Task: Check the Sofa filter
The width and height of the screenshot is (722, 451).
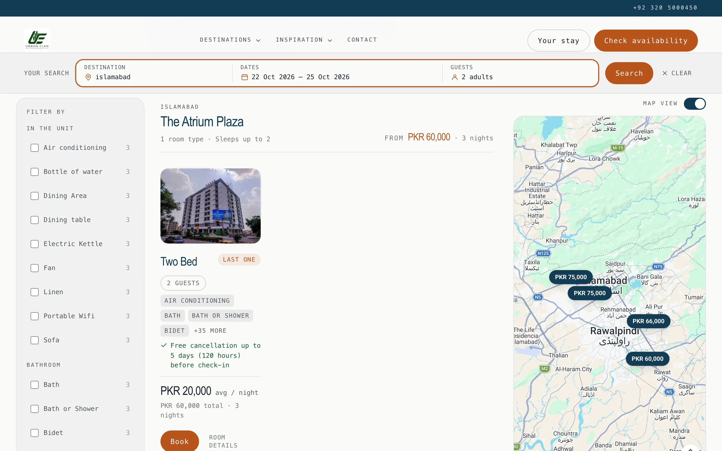Action: click(35, 340)
